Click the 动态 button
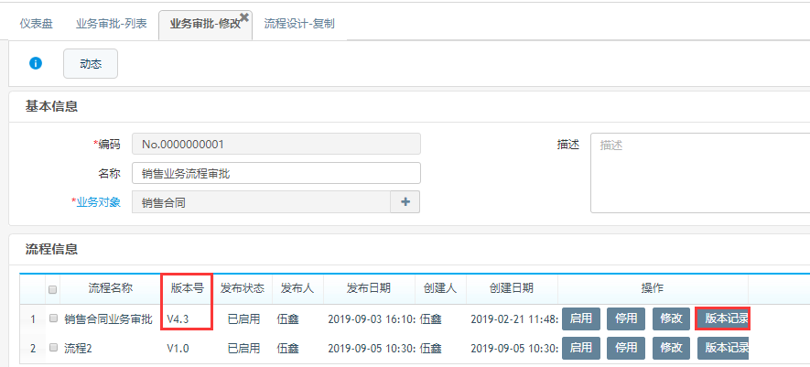810x367 pixels. click(x=91, y=64)
